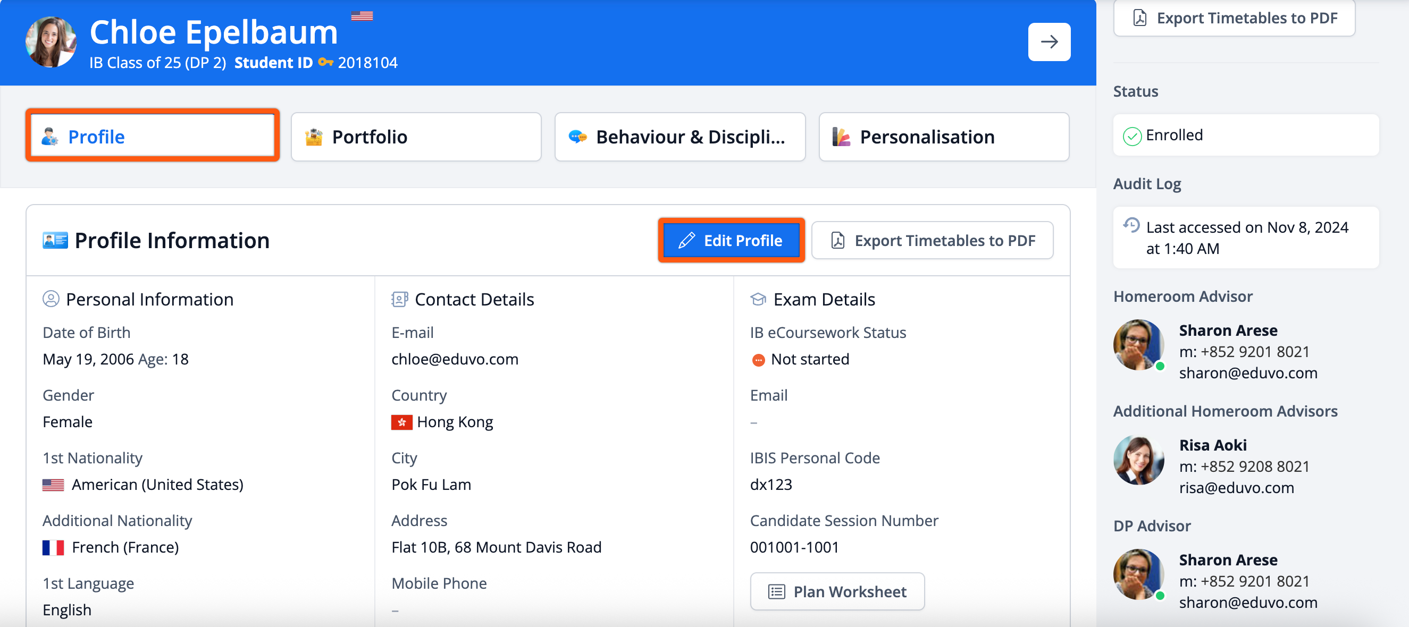Click list icon on Plan Worksheet
The height and width of the screenshot is (627, 1409).
click(x=776, y=591)
